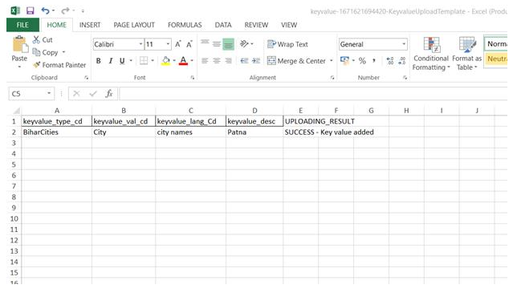The width and height of the screenshot is (513, 293).
Task: Click the Paste clipboard icon
Action: tap(19, 44)
